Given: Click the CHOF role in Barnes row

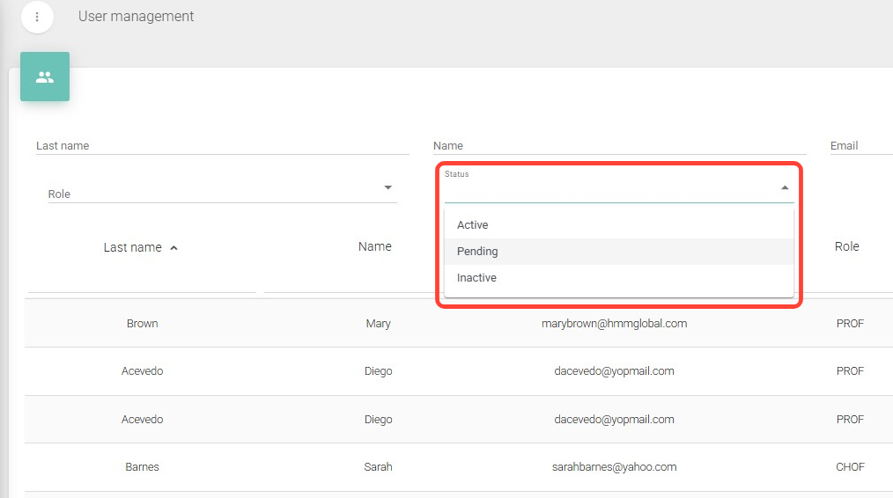Looking at the screenshot, I should (x=850, y=466).
